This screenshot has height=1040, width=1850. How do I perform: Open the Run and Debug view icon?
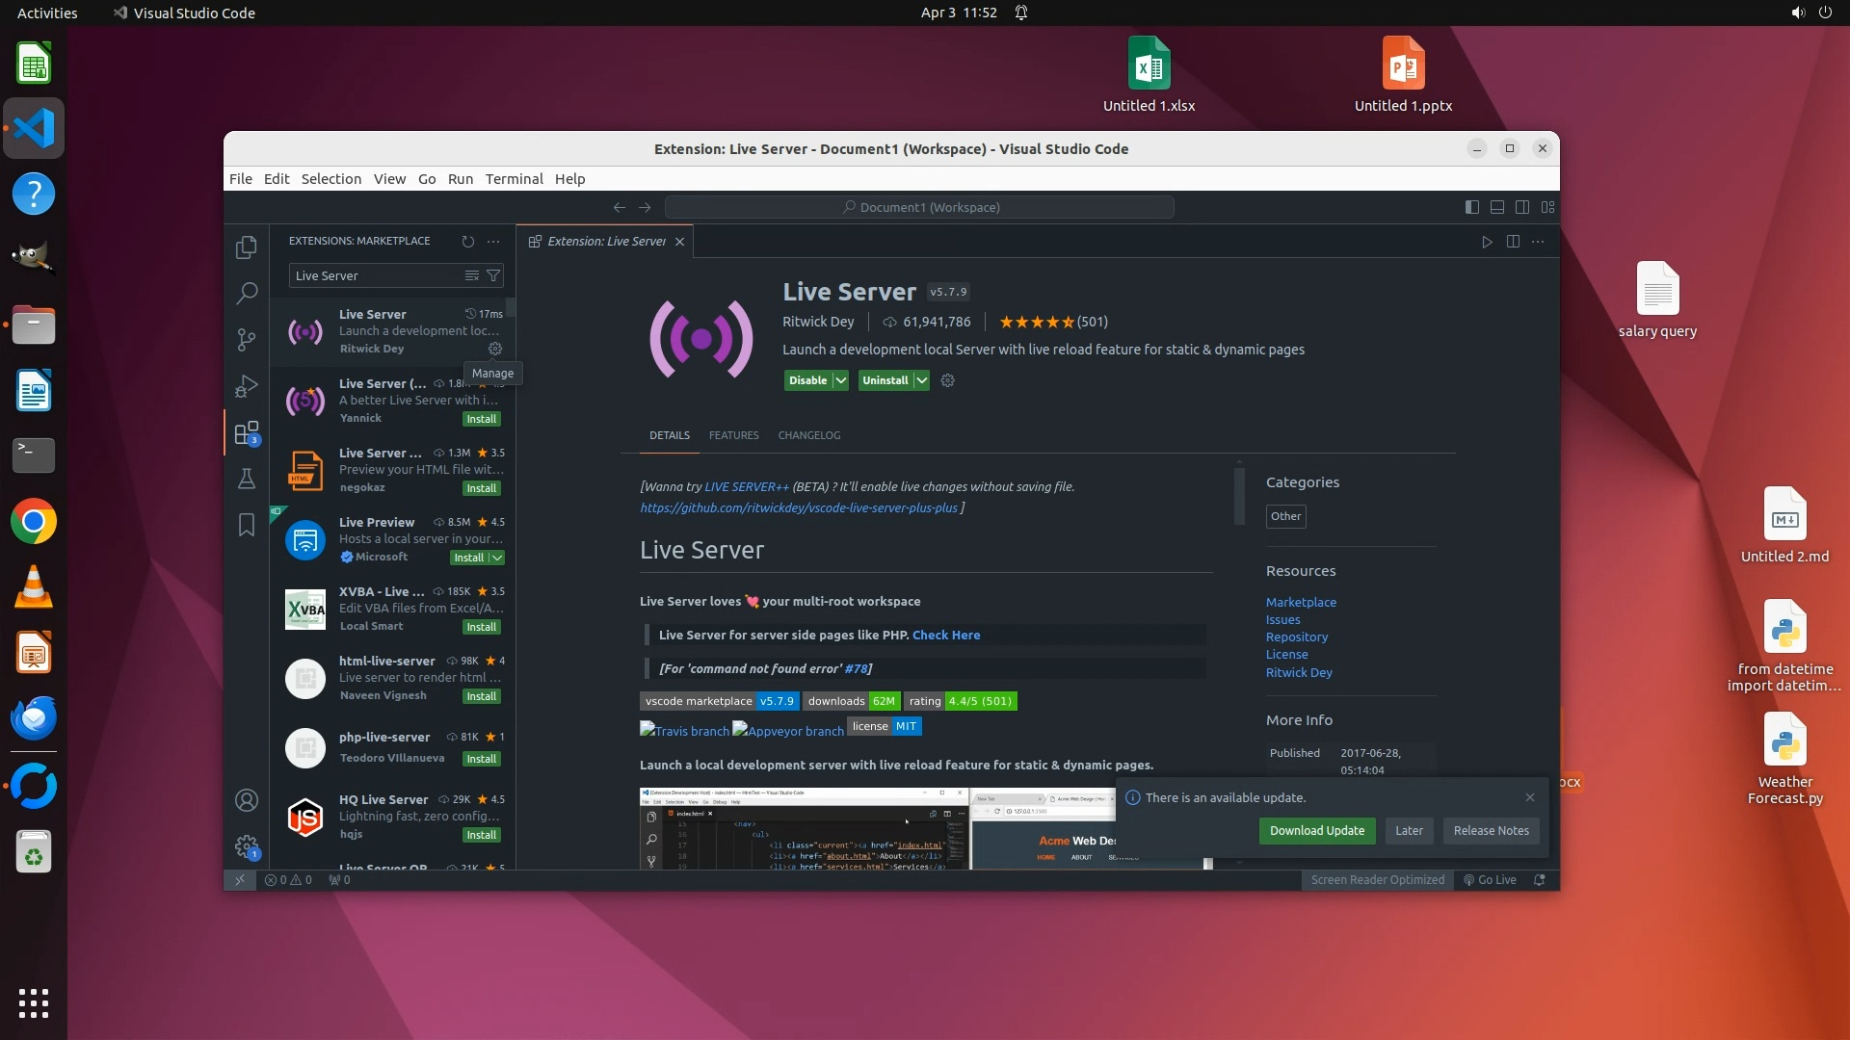[247, 386]
